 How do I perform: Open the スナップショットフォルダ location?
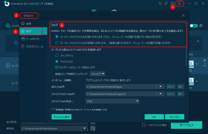pos(180,94)
